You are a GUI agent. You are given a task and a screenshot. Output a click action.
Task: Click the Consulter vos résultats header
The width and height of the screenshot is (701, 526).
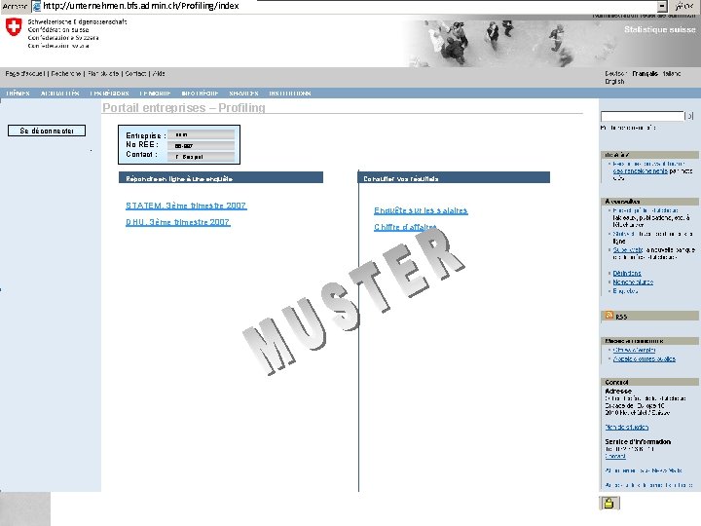[x=454, y=178]
